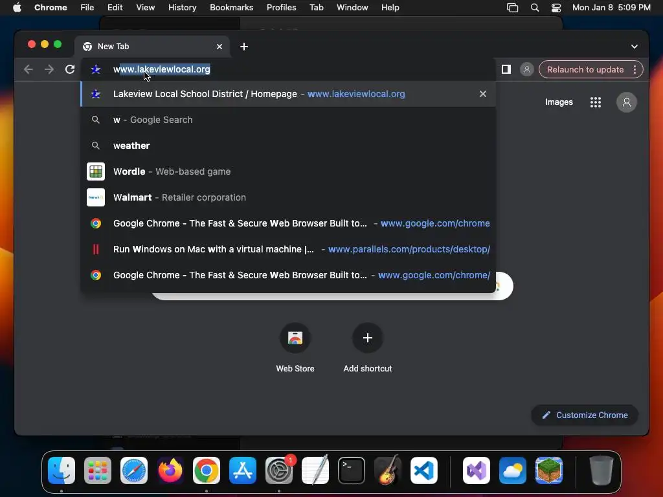Viewport: 663px width, 497px height.
Task: Click the date and time in menu bar
Action: click(611, 8)
